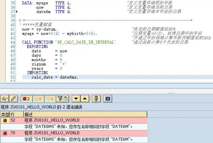213x143 pixels.
Task: Click date6m declaration on line 37
Action: pos(43,12)
